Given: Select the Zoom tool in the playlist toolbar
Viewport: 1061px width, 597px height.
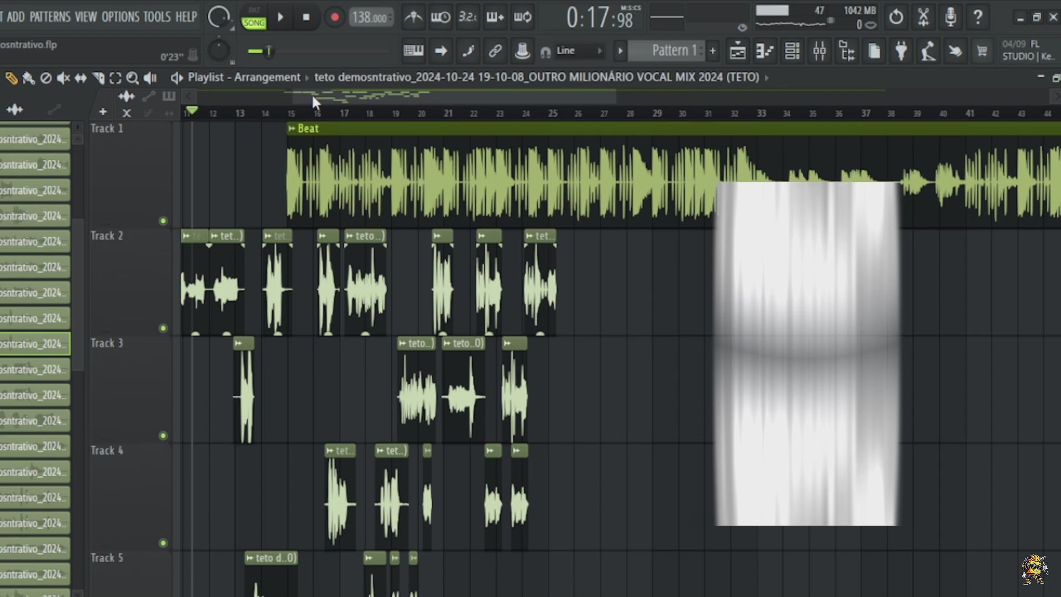Looking at the screenshot, I should [x=132, y=78].
